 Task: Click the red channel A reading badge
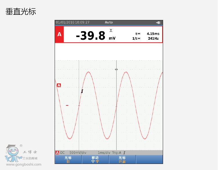tap(59, 34)
